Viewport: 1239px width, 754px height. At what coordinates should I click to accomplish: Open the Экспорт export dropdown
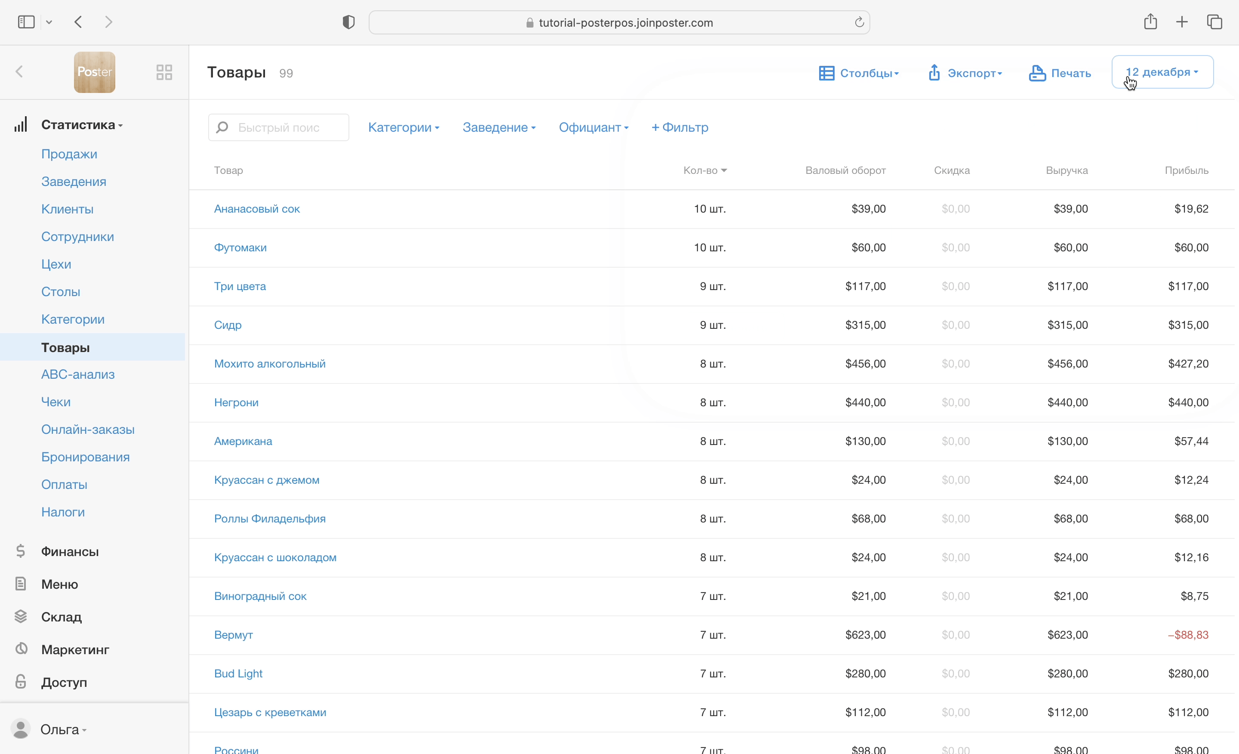[x=965, y=73]
